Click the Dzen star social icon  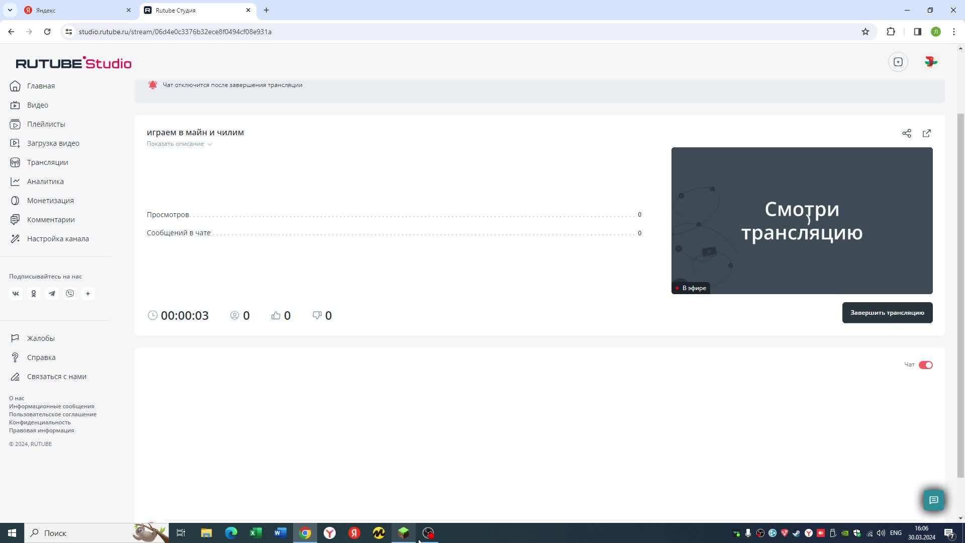click(88, 294)
